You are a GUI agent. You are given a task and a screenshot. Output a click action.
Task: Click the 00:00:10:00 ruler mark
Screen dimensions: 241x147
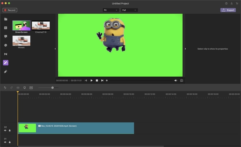click(129, 94)
